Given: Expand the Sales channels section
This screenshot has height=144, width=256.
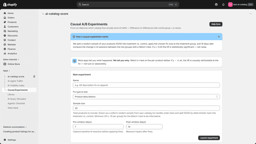Looking at the screenshot, I should point(11,59).
